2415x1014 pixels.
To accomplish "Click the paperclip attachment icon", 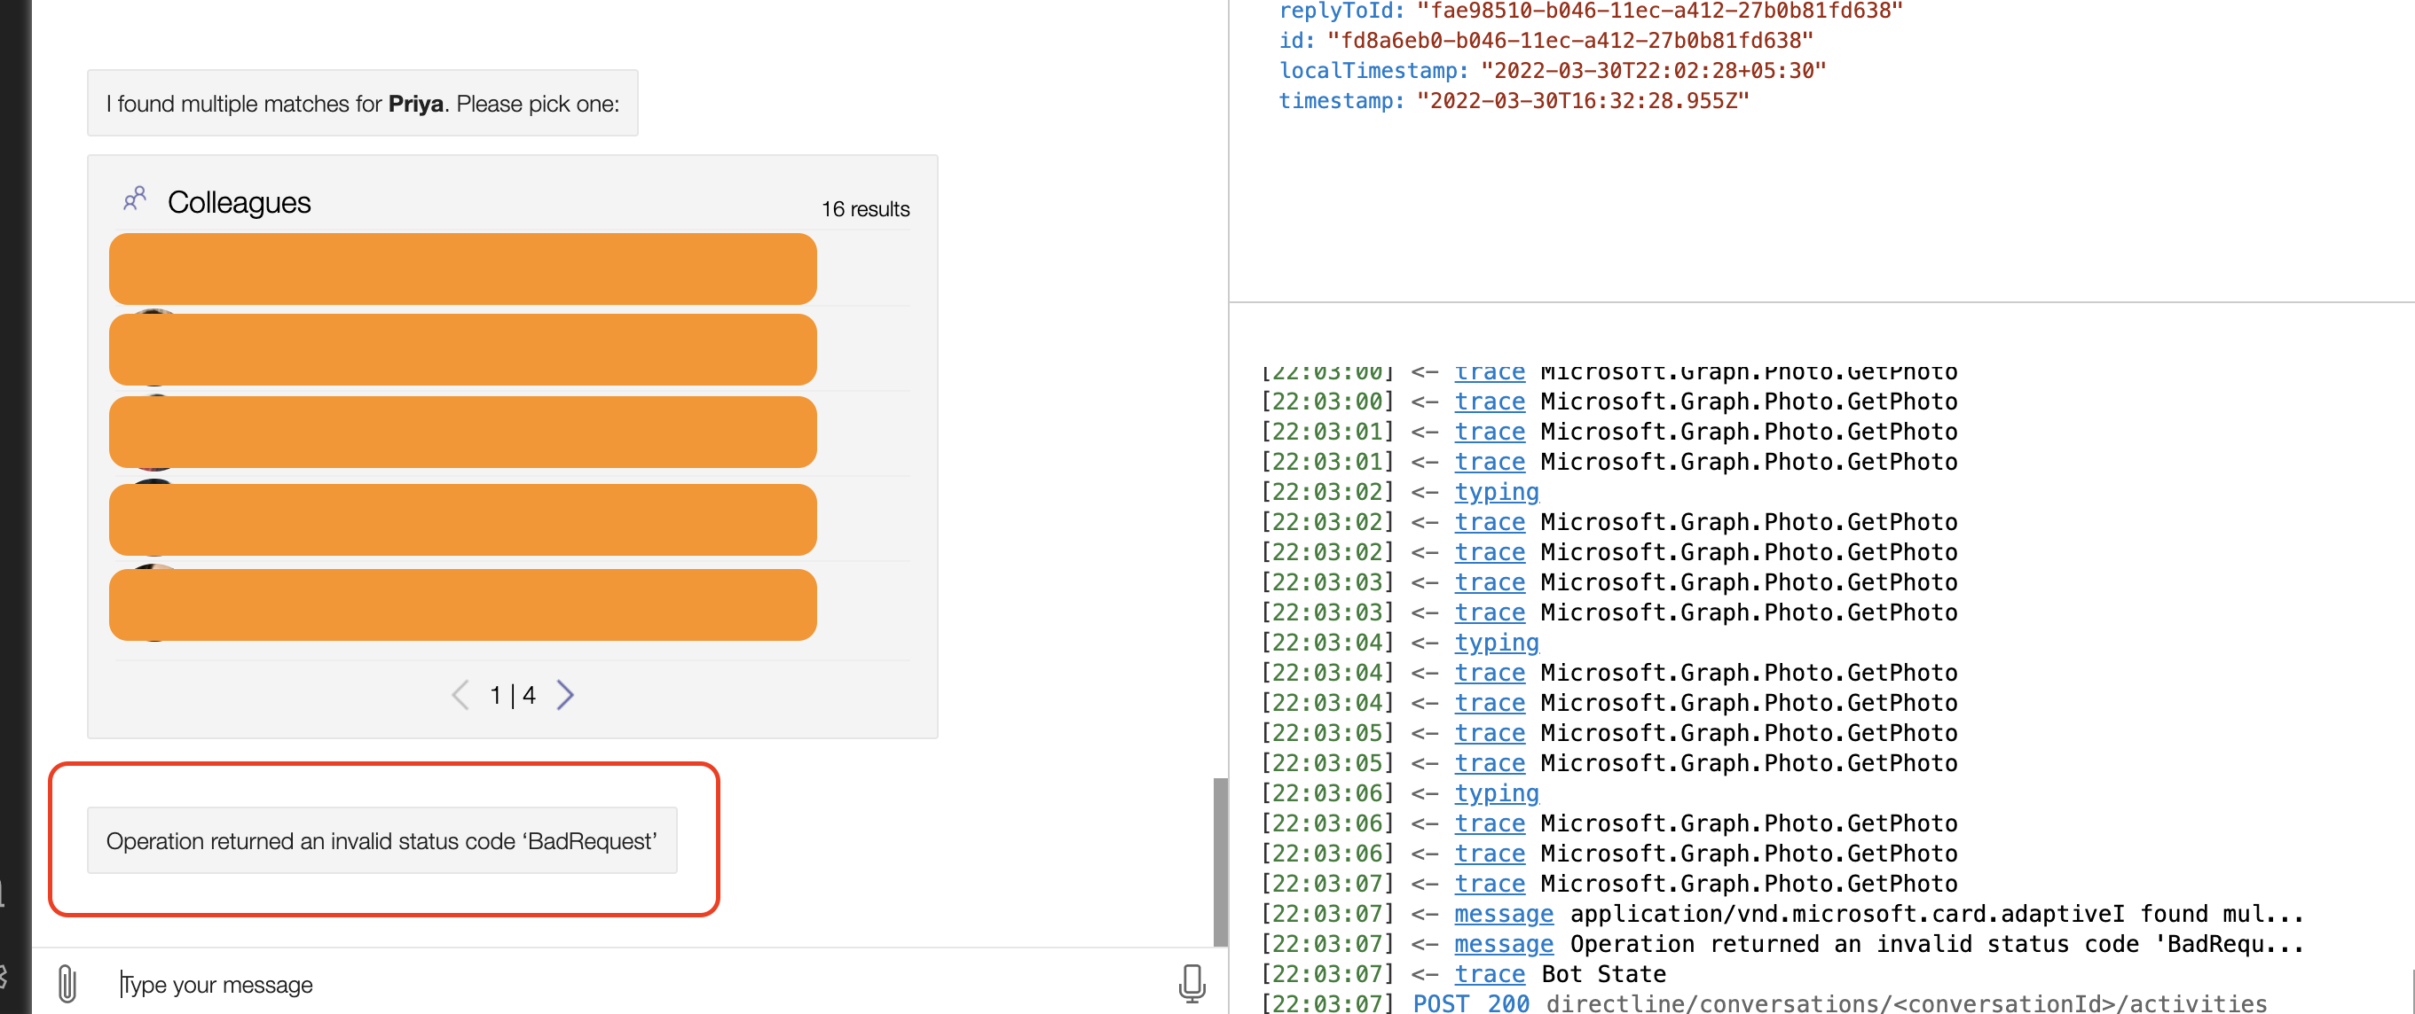I will pos(66,984).
